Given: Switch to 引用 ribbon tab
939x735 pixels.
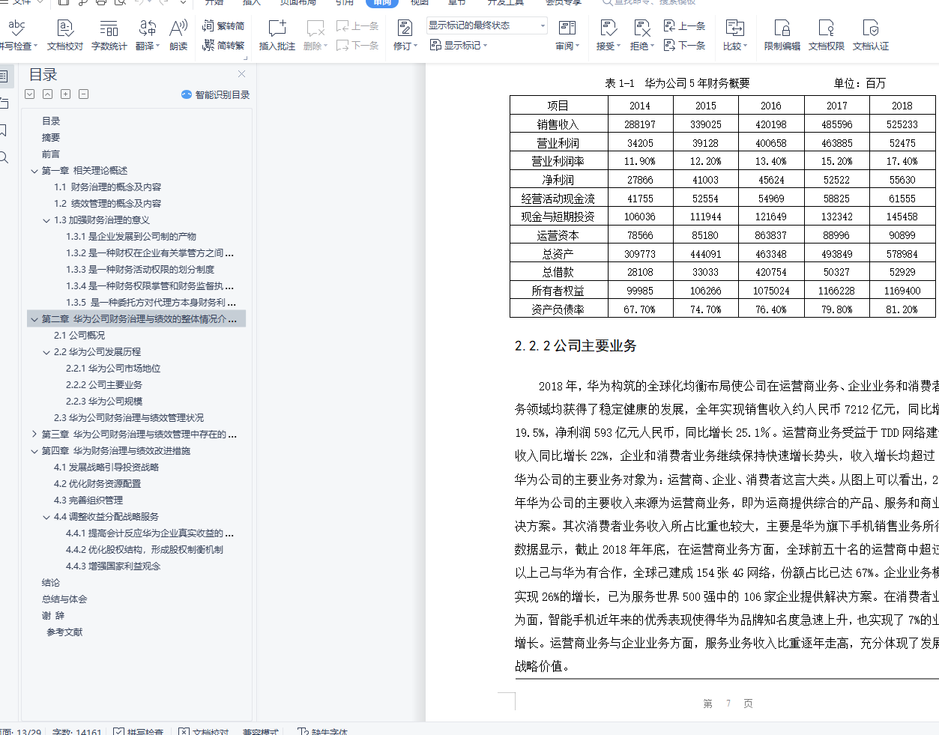Looking at the screenshot, I should tap(345, 2).
